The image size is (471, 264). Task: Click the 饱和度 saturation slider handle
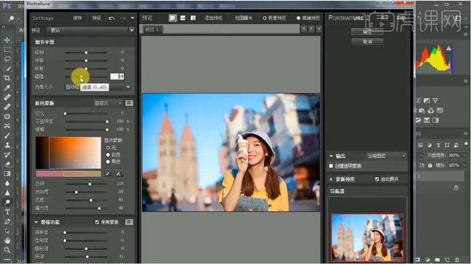[76, 192]
